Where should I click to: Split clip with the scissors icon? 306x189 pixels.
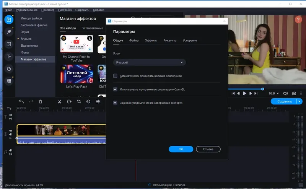coord(60,101)
